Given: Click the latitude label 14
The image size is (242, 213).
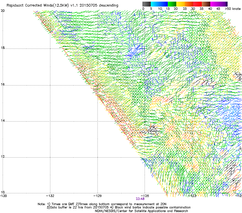Looking at the screenshot, I should tap(3, 120).
